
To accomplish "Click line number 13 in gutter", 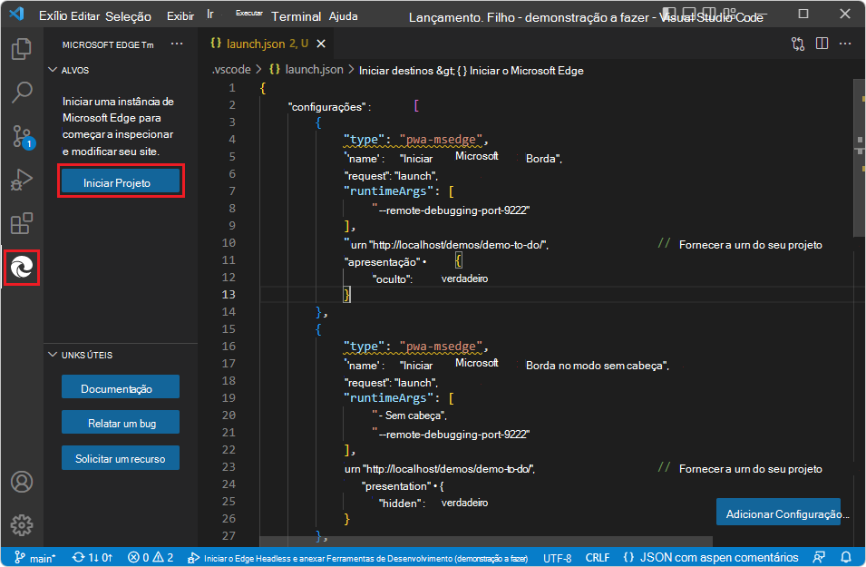I will [229, 294].
